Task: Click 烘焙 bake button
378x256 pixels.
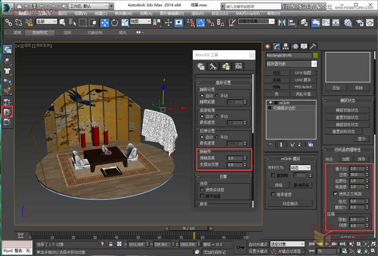Action: point(279,185)
